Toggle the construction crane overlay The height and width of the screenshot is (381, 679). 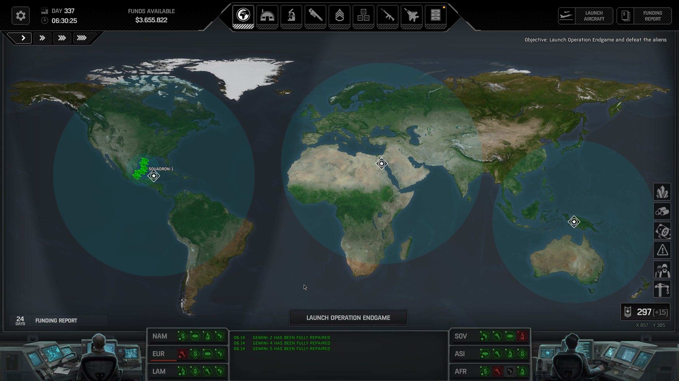(662, 289)
